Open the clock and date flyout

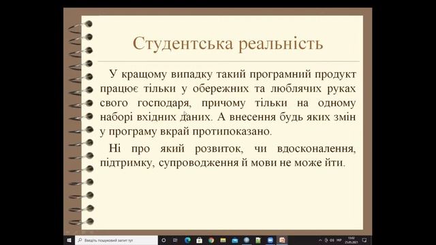352,240
